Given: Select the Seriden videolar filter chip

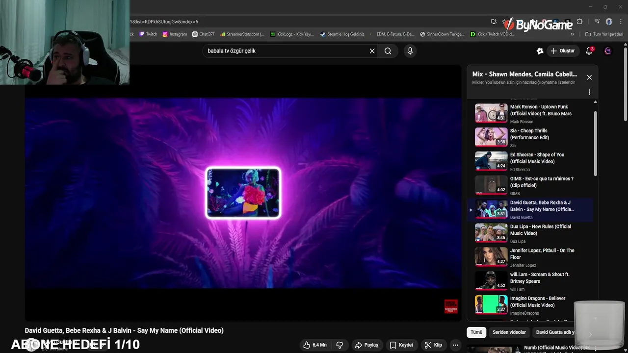Looking at the screenshot, I should pyautogui.click(x=509, y=332).
